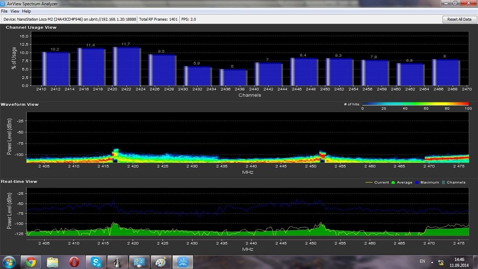Viewport: 478px width, 269px height.
Task: Open the Help menu
Action: [26, 11]
